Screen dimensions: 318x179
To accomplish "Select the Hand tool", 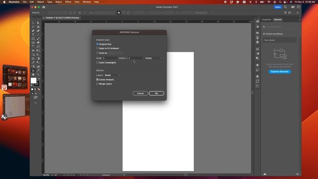I will click(33, 75).
